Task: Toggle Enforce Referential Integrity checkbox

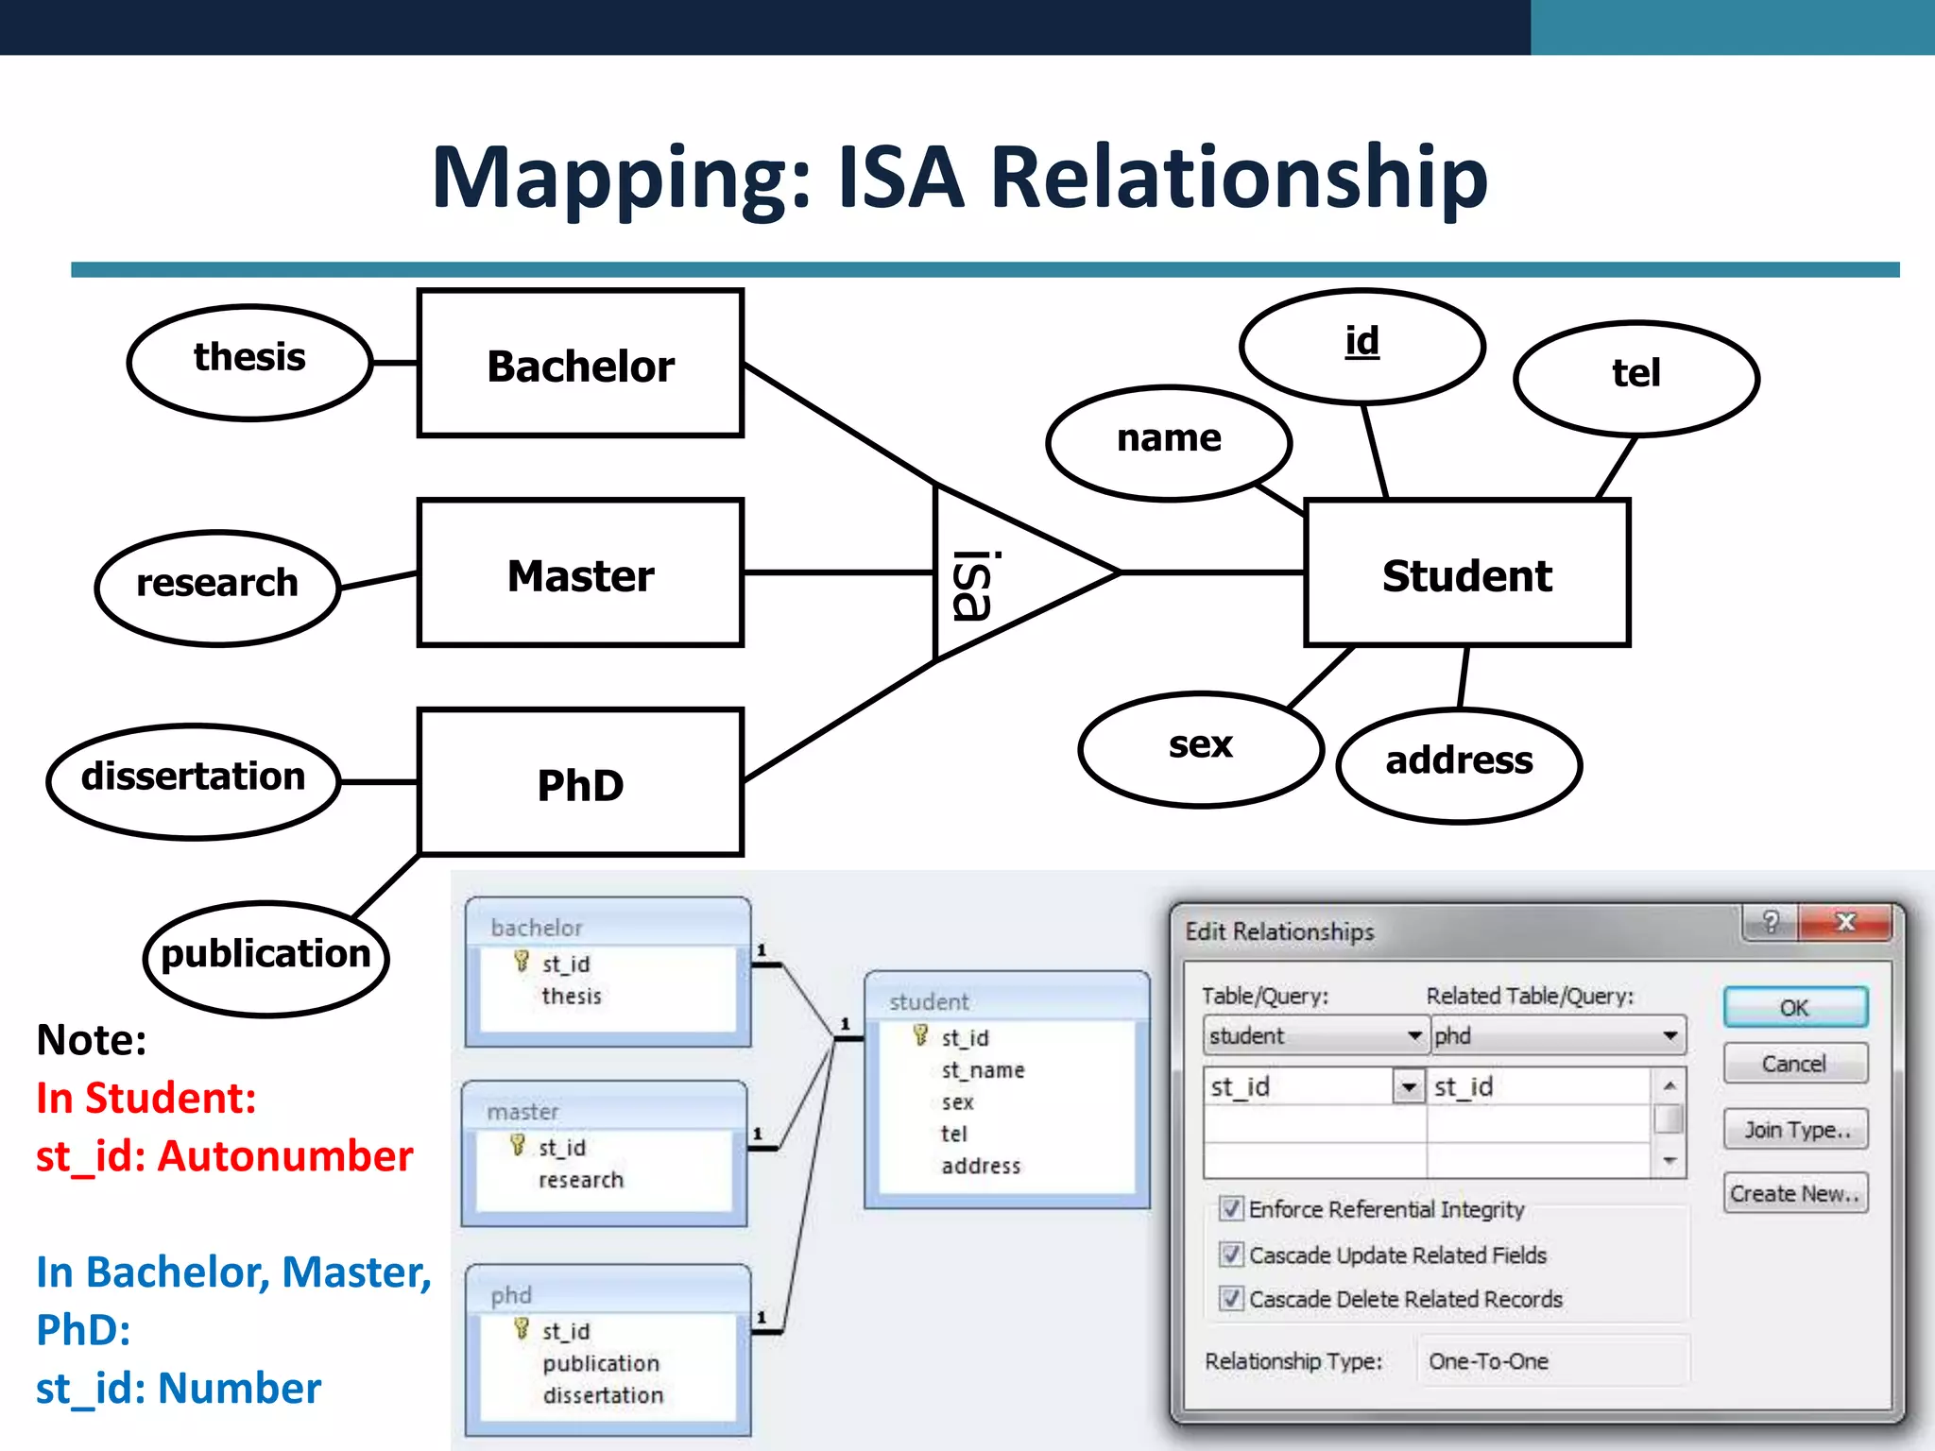Action: [x=1231, y=1208]
